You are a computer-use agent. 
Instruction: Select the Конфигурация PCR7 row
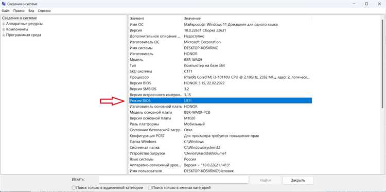click(220, 136)
